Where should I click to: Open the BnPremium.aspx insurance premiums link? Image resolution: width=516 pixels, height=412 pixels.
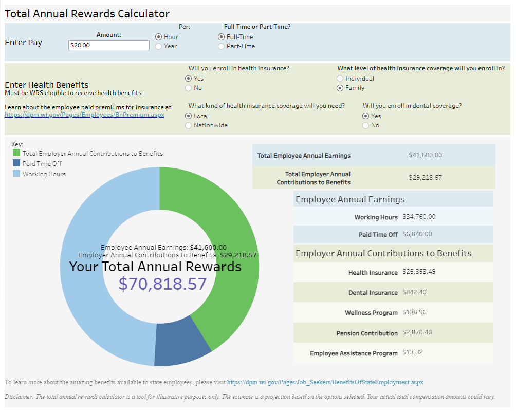tap(84, 115)
